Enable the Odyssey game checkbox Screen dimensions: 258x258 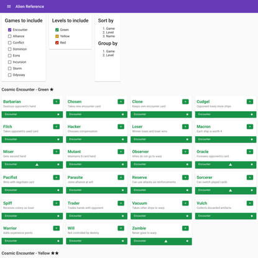tap(9, 75)
